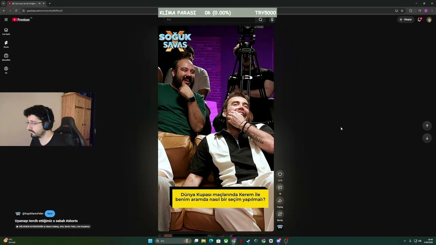Open the taskbar volume speaker icon
Screen dimensions: 436x245
(420, 241)
